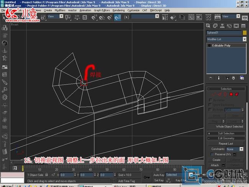Image resolution: width=249 pixels, height=187 pixels.
Task: Click the Spinner Snap toggle icon
Action: 118,17
